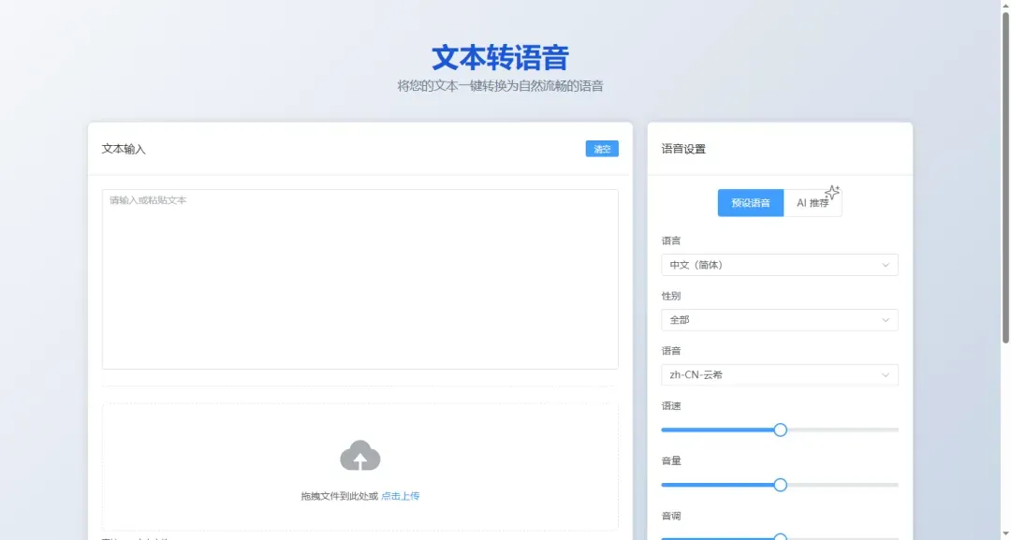Image resolution: width=1011 pixels, height=540 pixels.
Task: Open the 性别 dropdown showing 全部
Action: click(780, 319)
